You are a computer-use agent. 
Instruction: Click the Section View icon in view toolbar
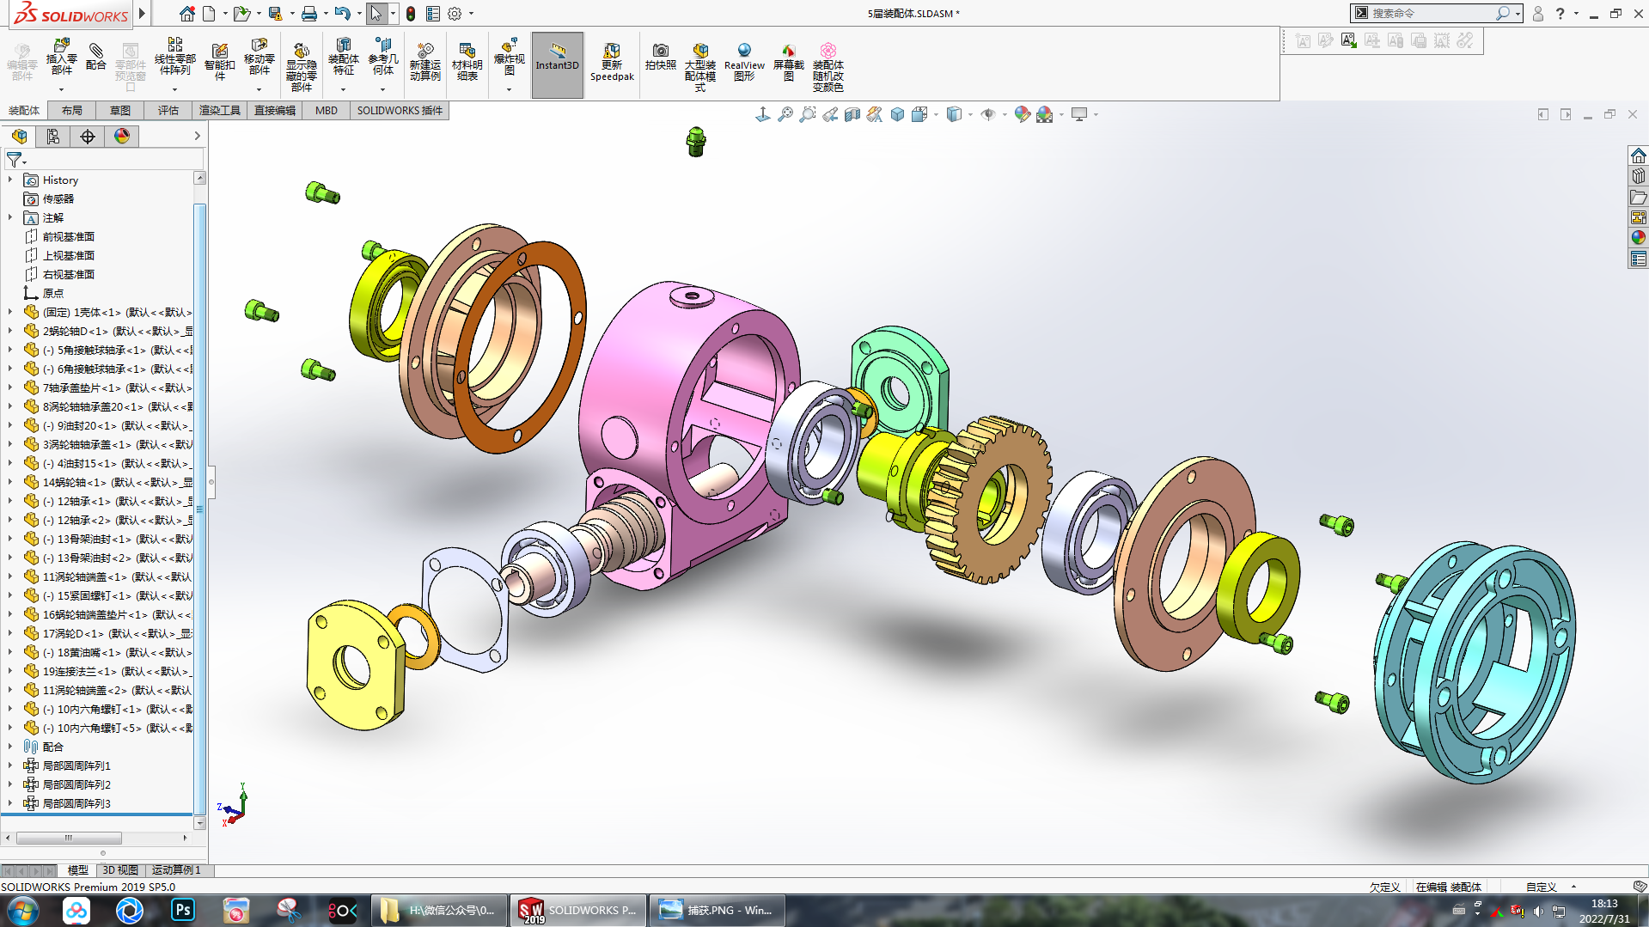[852, 114]
